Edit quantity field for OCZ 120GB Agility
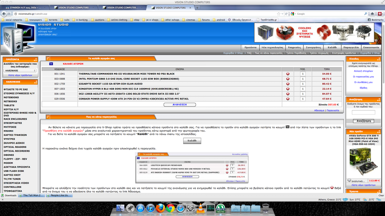385x216 pixels. click(303, 94)
